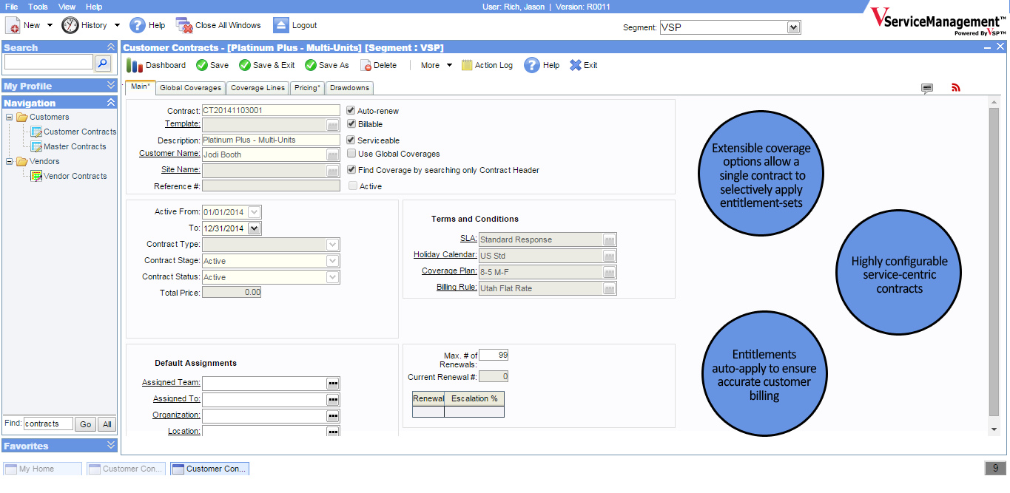
Task: Open the Active From date picker
Action: pos(255,212)
